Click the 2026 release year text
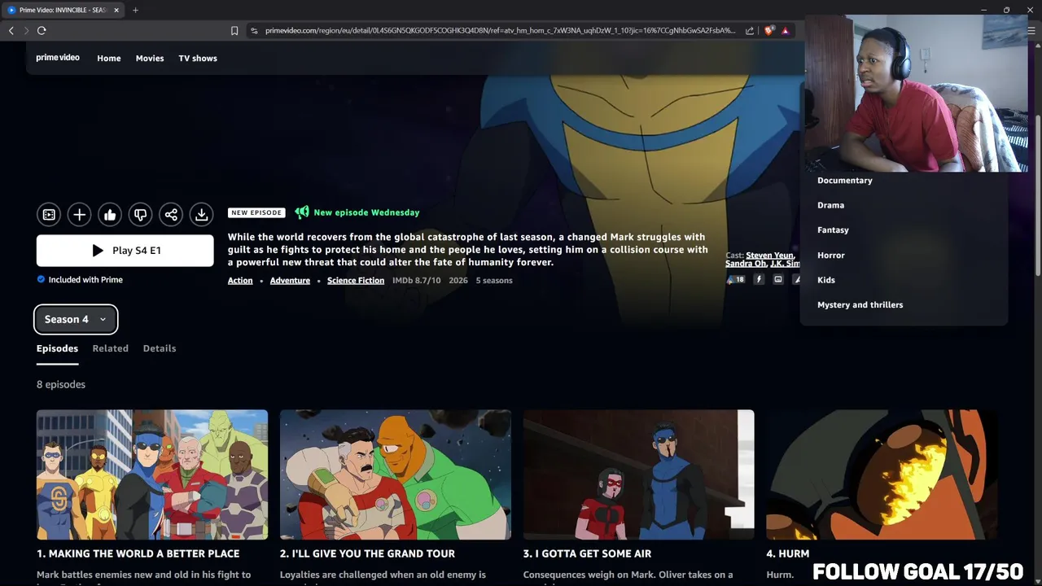 click(x=458, y=280)
